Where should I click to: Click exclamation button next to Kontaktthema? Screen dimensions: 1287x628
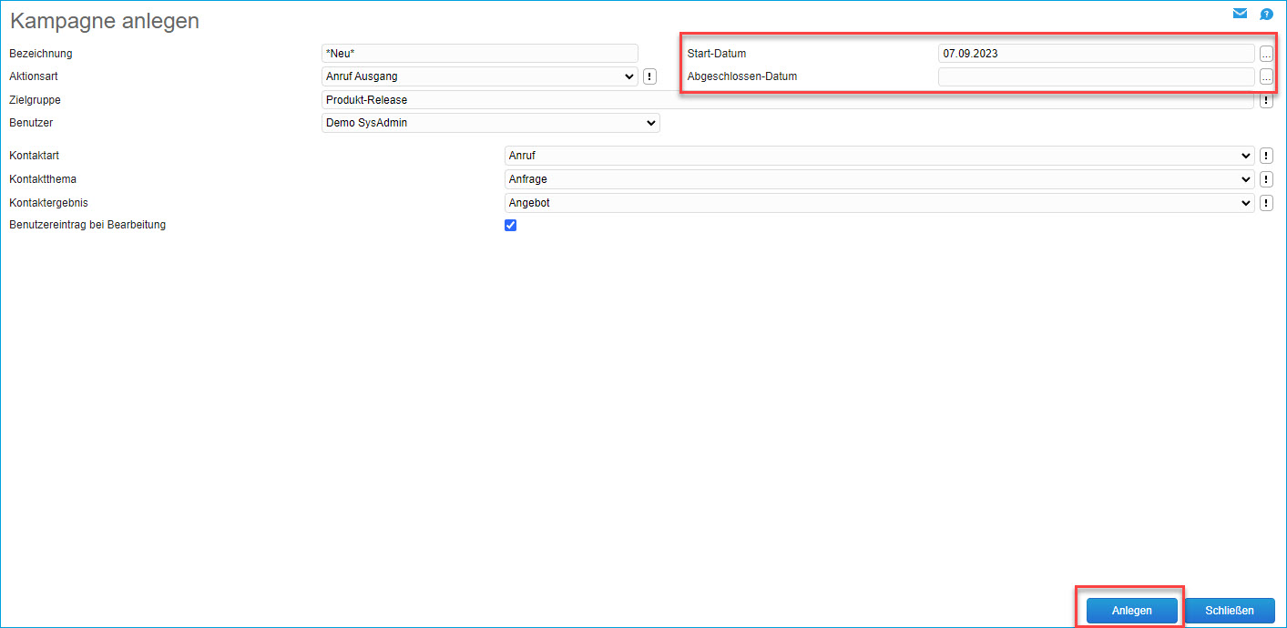[1266, 179]
